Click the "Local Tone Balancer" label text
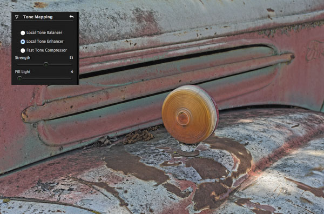Screen dimensions: 324x214 [44, 32]
